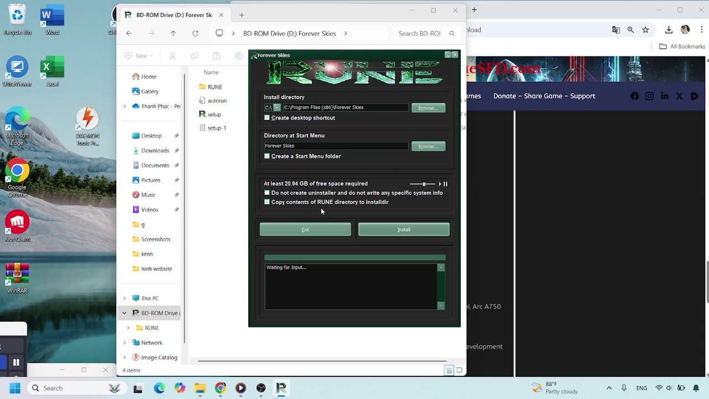Screen dimensions: 709x399
Task: Go up one folder in File Explorer
Action: (173, 33)
